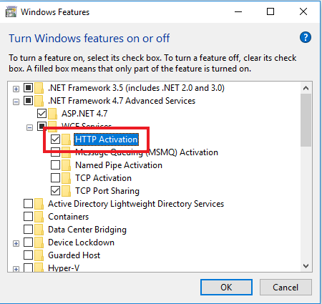Click folder icon next to Named Pipe Activation
Image resolution: width=322 pixels, height=304 pixels.
pyautogui.click(x=66, y=165)
